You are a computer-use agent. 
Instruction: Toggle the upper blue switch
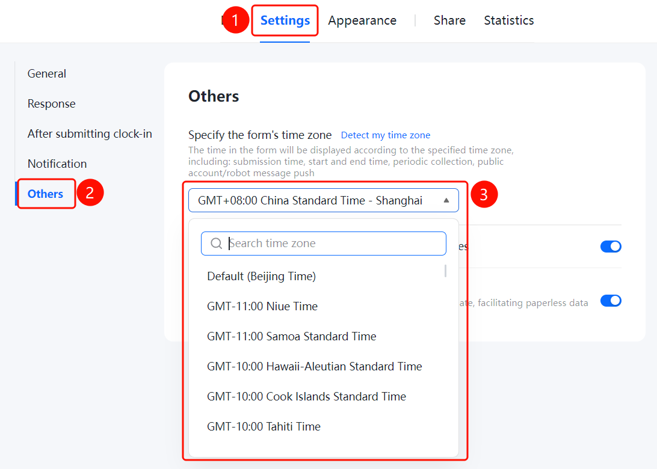click(611, 247)
